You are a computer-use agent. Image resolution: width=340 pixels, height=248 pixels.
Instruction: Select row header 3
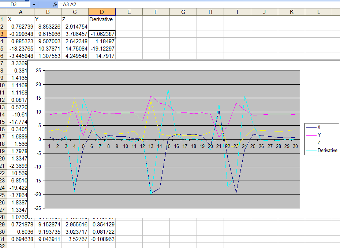[4, 34]
